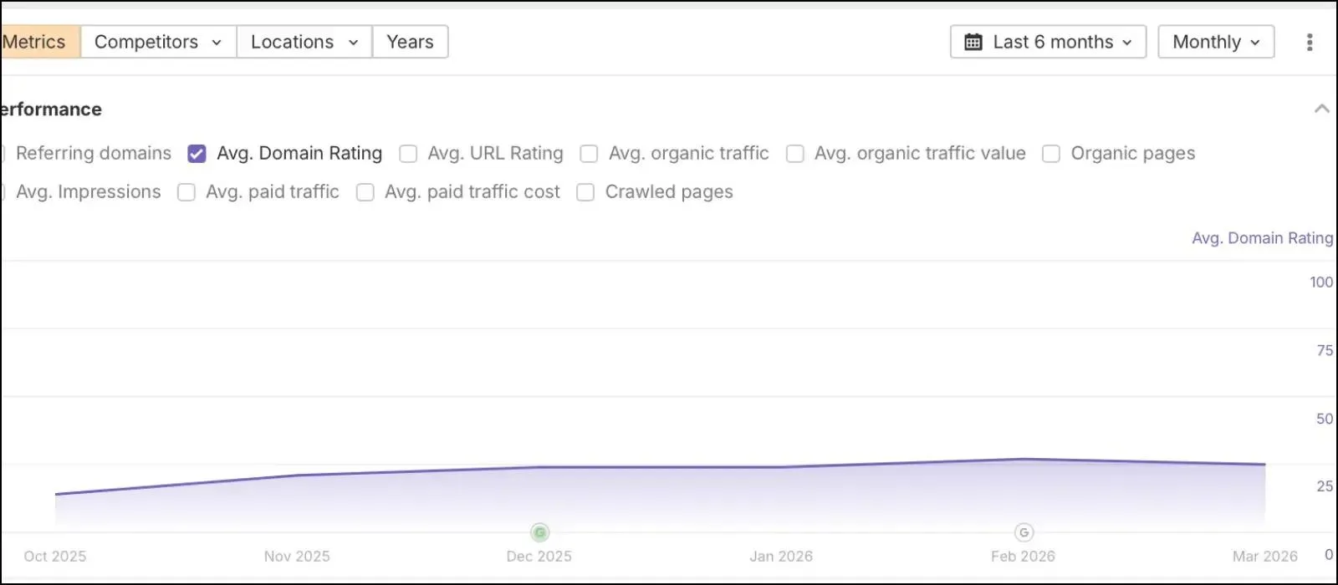Select the Metrics tab
The width and height of the screenshot is (1338, 585).
click(39, 42)
